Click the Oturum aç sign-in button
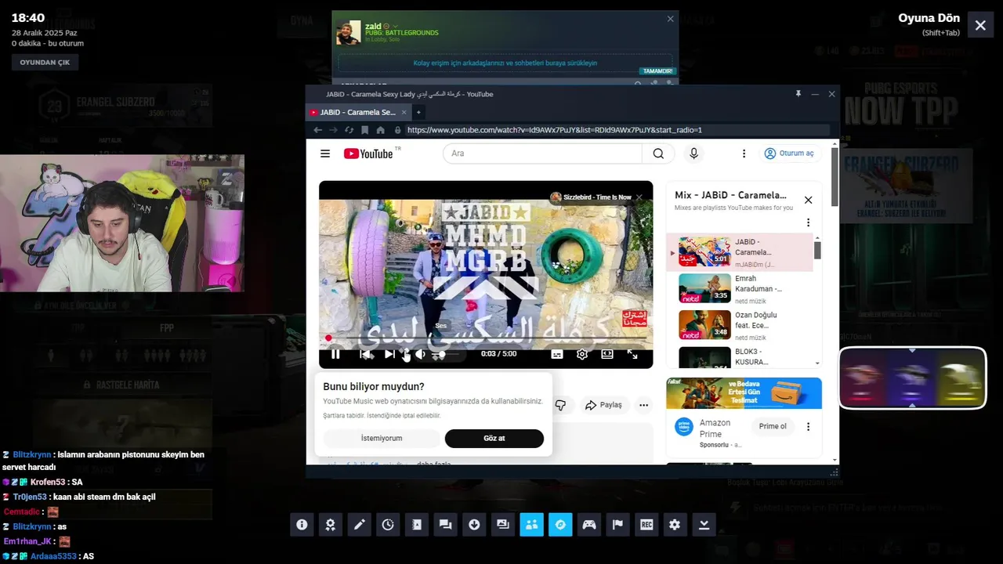The height and width of the screenshot is (564, 1003). (789, 154)
